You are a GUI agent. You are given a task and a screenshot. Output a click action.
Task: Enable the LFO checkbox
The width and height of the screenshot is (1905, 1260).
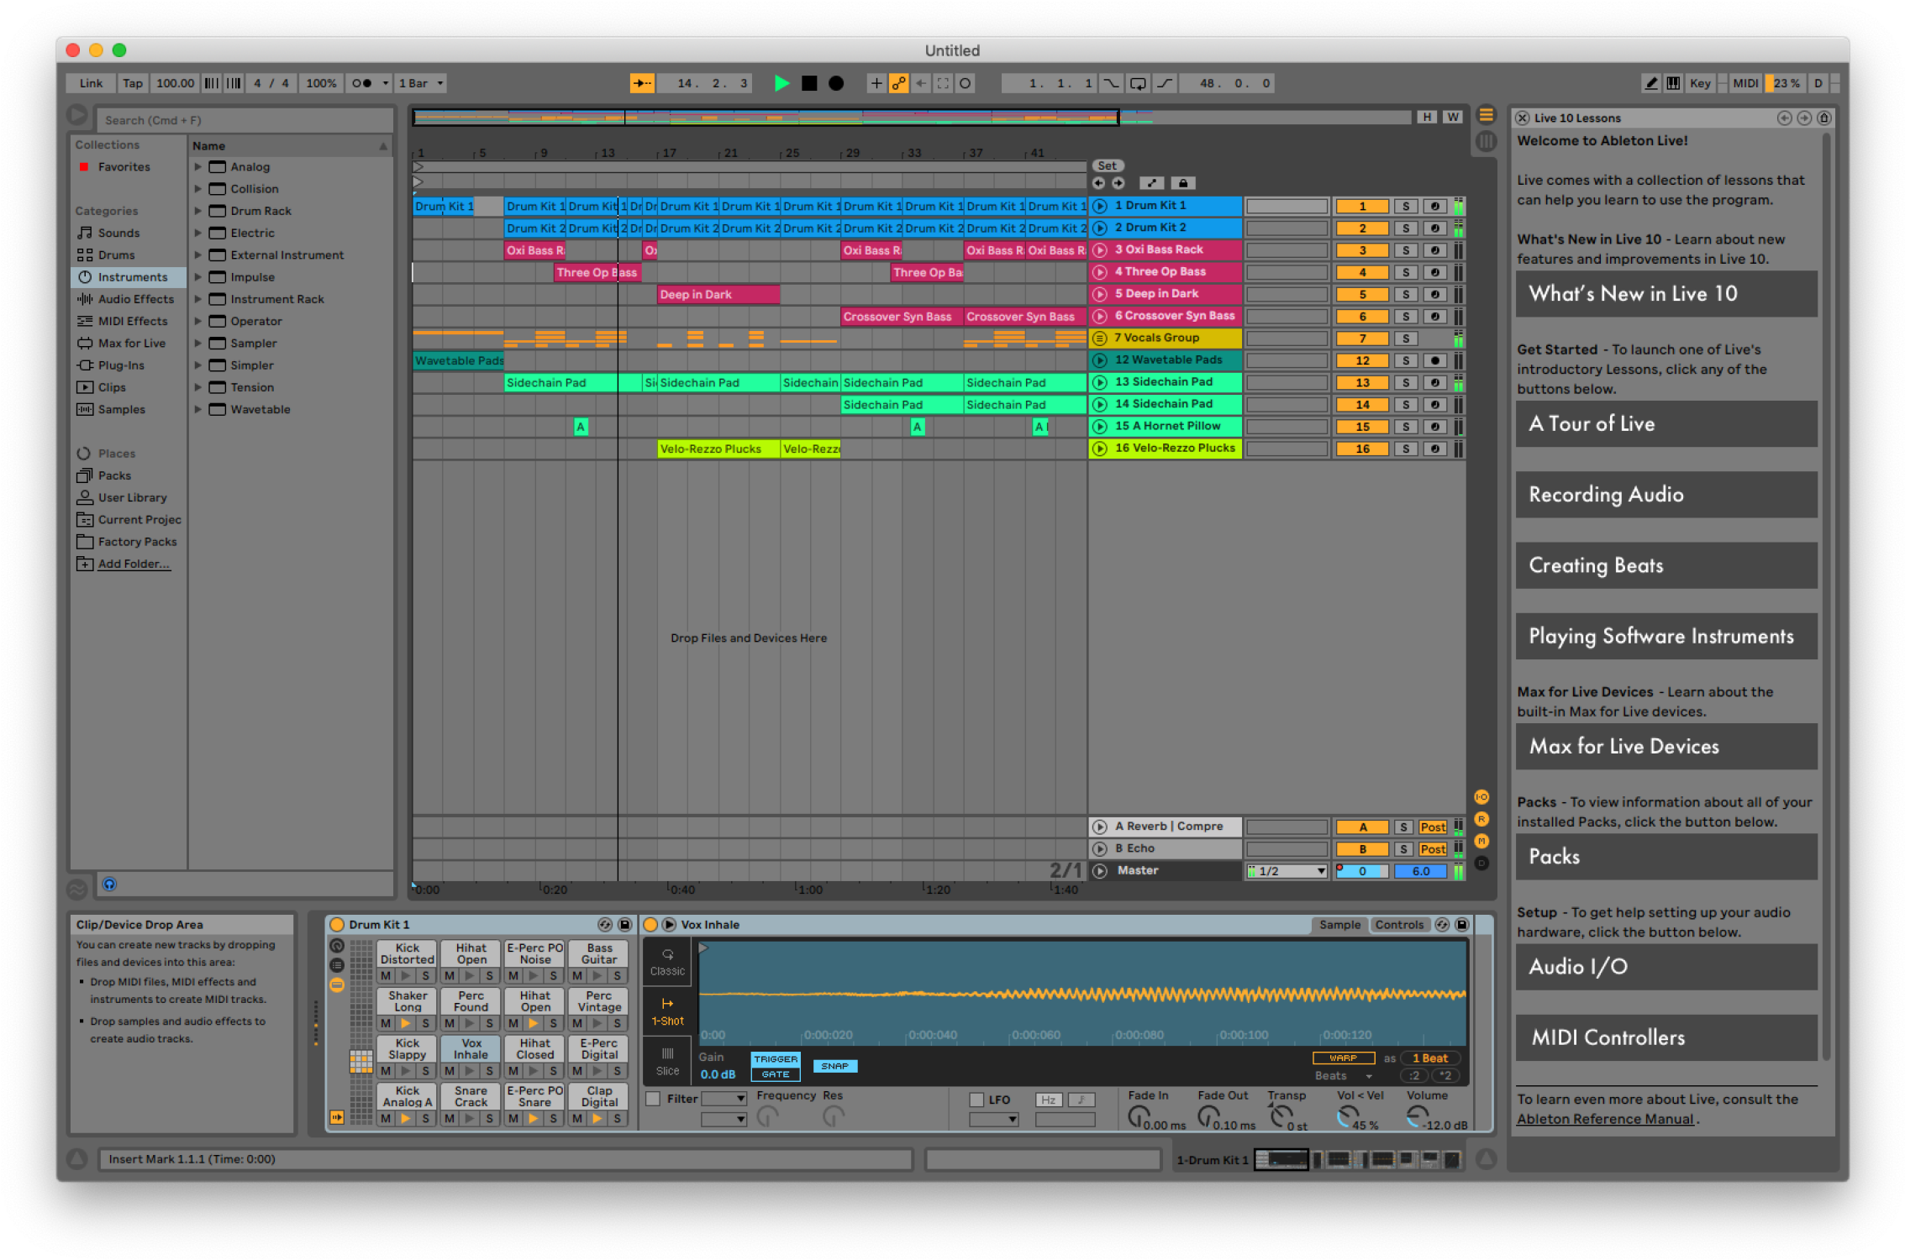point(976,1100)
